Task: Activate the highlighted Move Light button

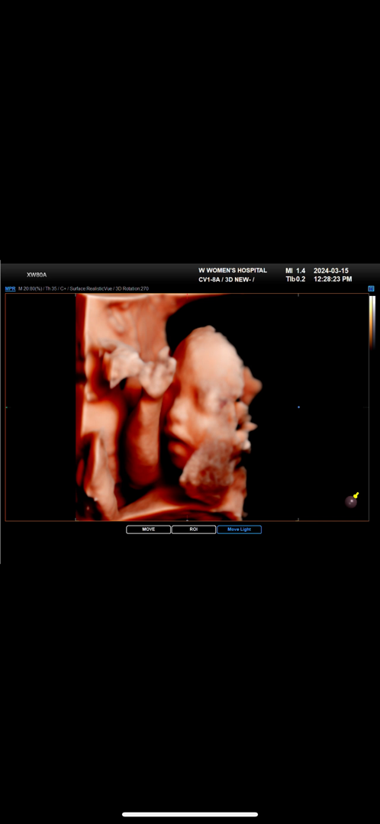Action: pyautogui.click(x=239, y=529)
